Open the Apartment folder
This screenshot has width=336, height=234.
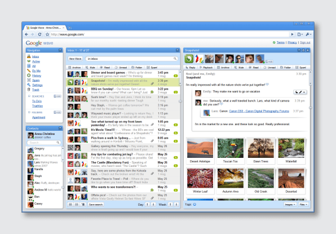(38, 117)
